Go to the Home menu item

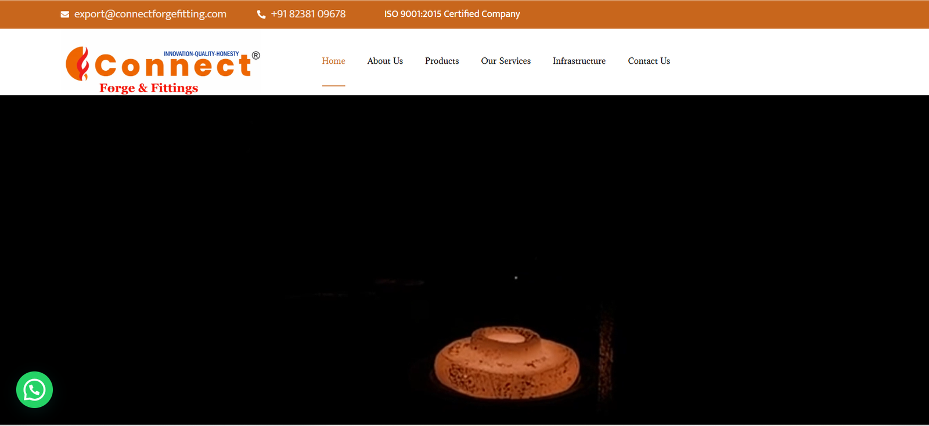[333, 61]
